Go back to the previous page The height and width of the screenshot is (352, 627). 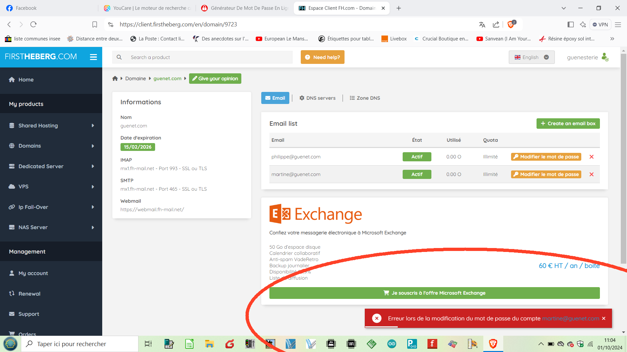9,24
